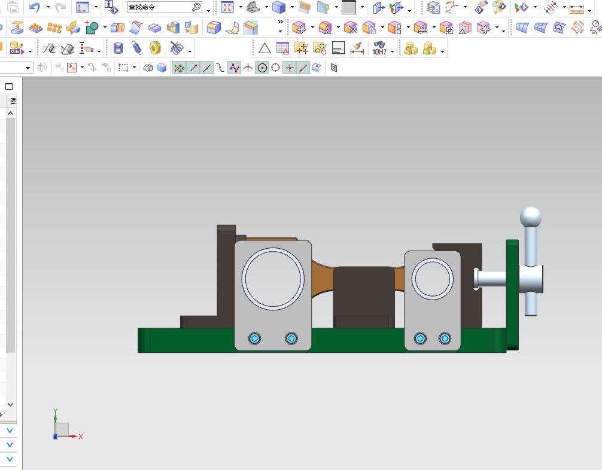The image size is (602, 470).
Task: Toggle End Point snap option
Action: pyautogui.click(x=193, y=68)
